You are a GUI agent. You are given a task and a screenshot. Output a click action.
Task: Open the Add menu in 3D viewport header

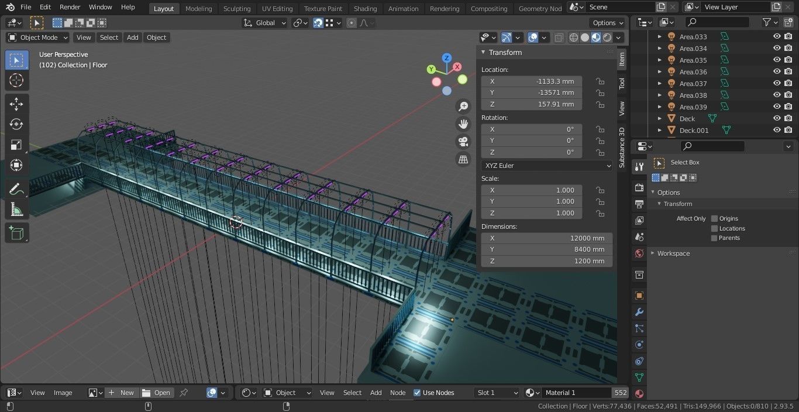(133, 37)
